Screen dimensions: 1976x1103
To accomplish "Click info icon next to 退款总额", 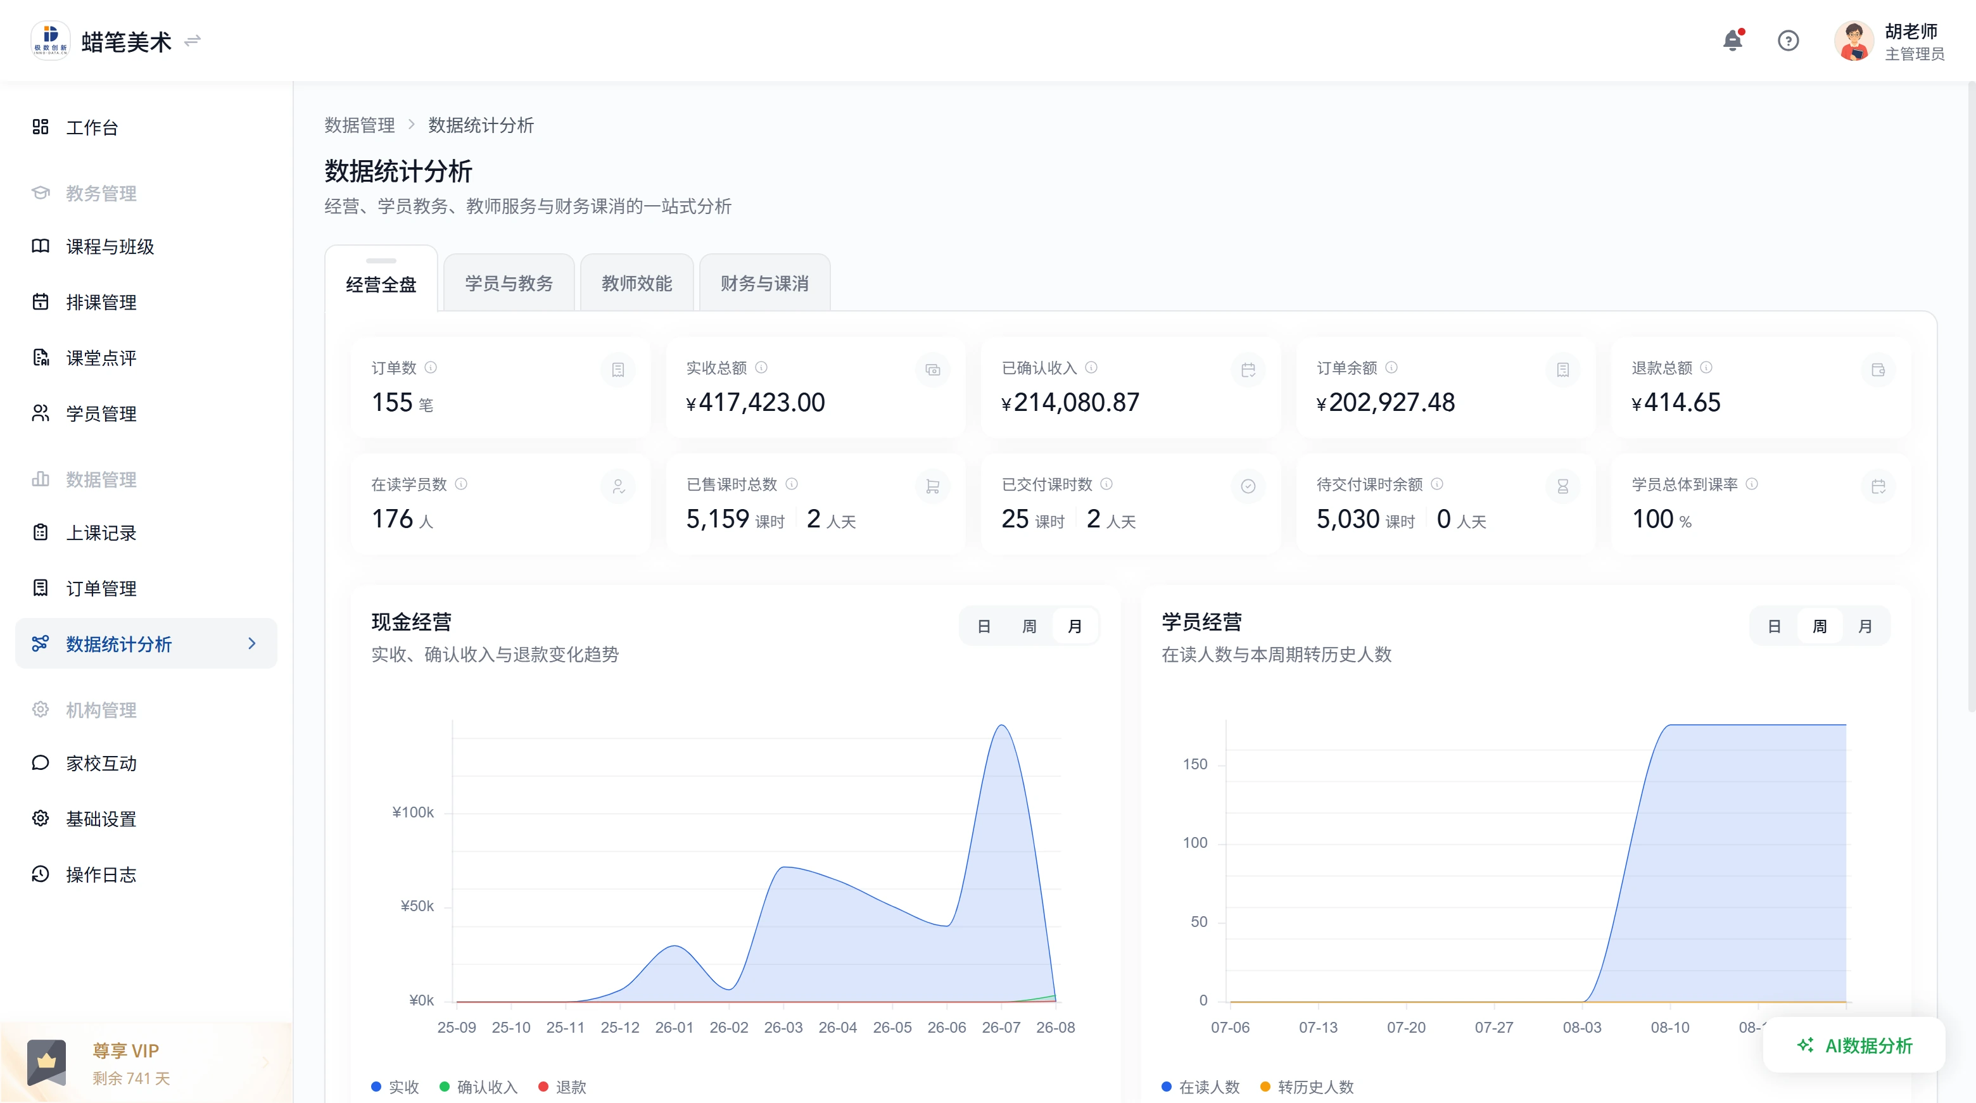I will [1706, 367].
